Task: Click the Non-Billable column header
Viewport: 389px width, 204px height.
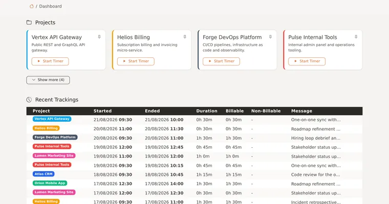Action: [x=266, y=111]
